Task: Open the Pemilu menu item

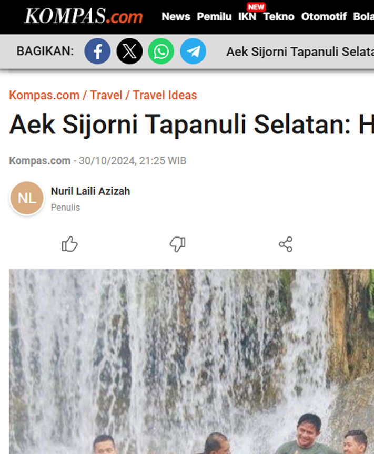Action: (x=214, y=16)
